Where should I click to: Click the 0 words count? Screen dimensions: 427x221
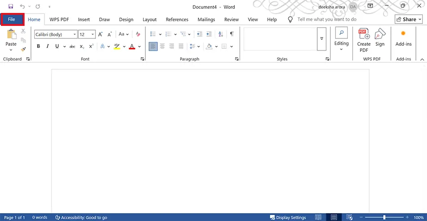[x=40, y=217]
